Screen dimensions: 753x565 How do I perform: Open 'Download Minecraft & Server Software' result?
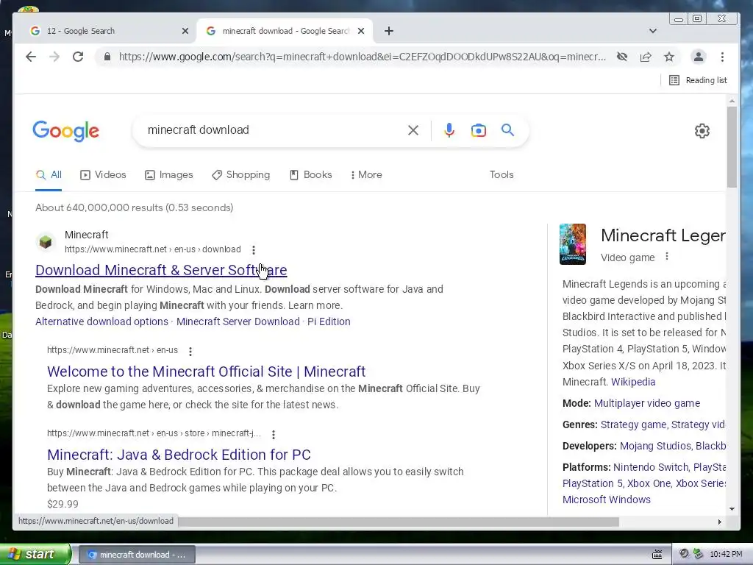point(161,270)
